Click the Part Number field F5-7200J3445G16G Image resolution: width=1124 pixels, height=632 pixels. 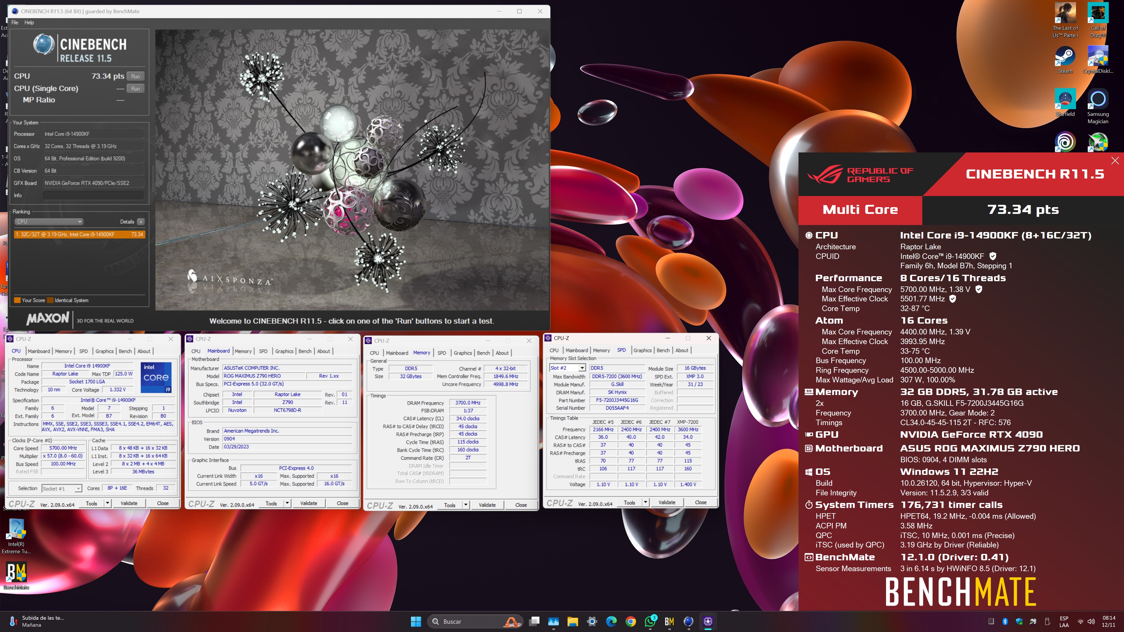[x=617, y=400]
